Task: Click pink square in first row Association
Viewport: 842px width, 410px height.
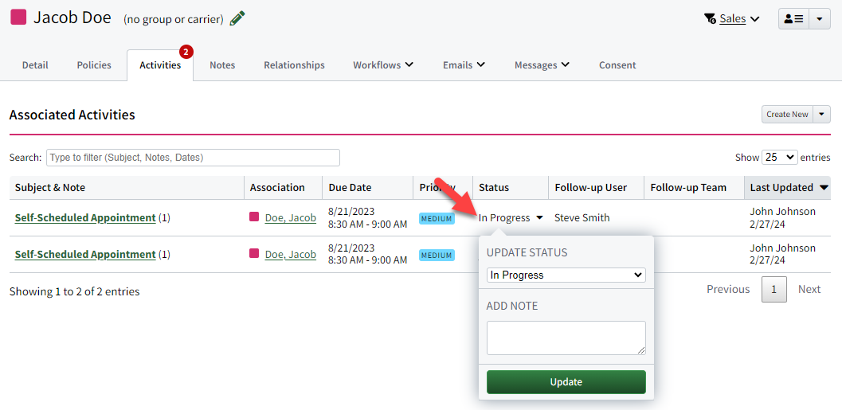Action: point(254,217)
